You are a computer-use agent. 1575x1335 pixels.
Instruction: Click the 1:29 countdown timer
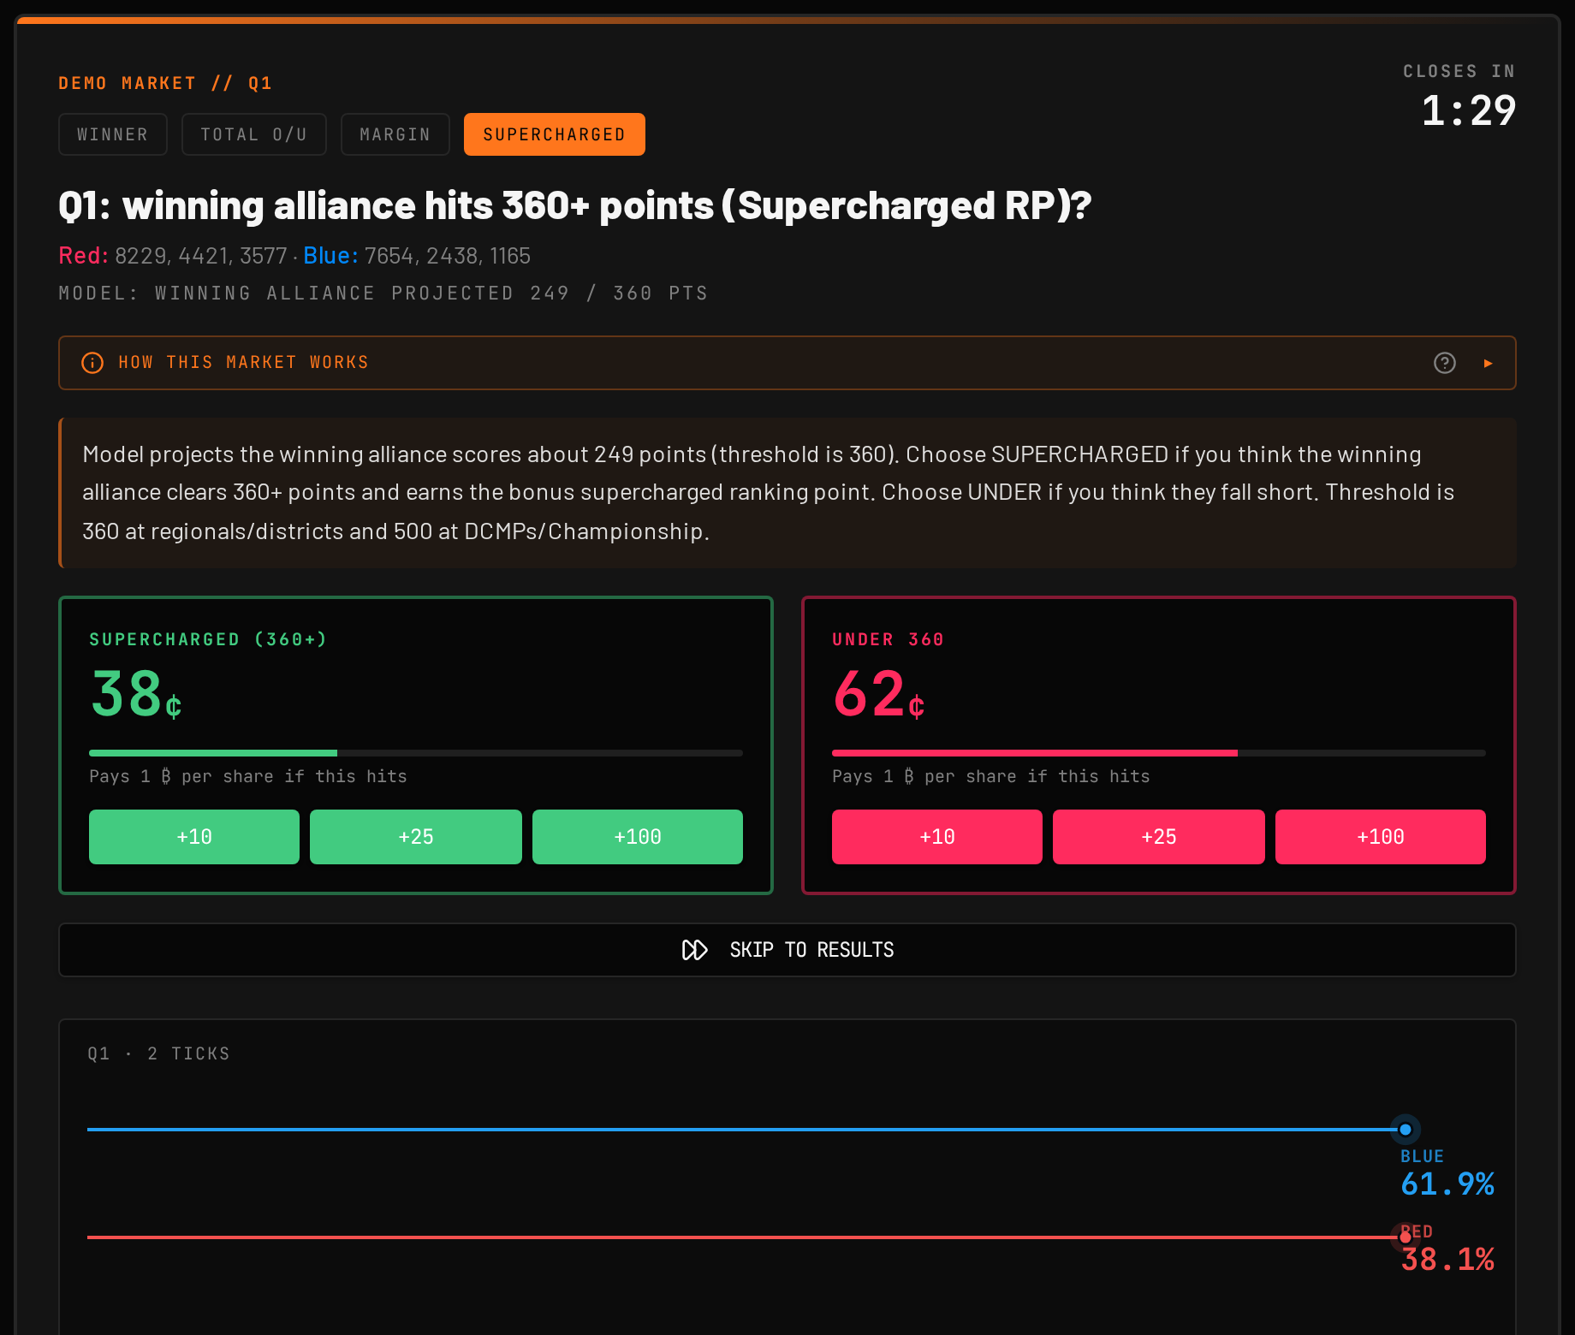point(1469,110)
